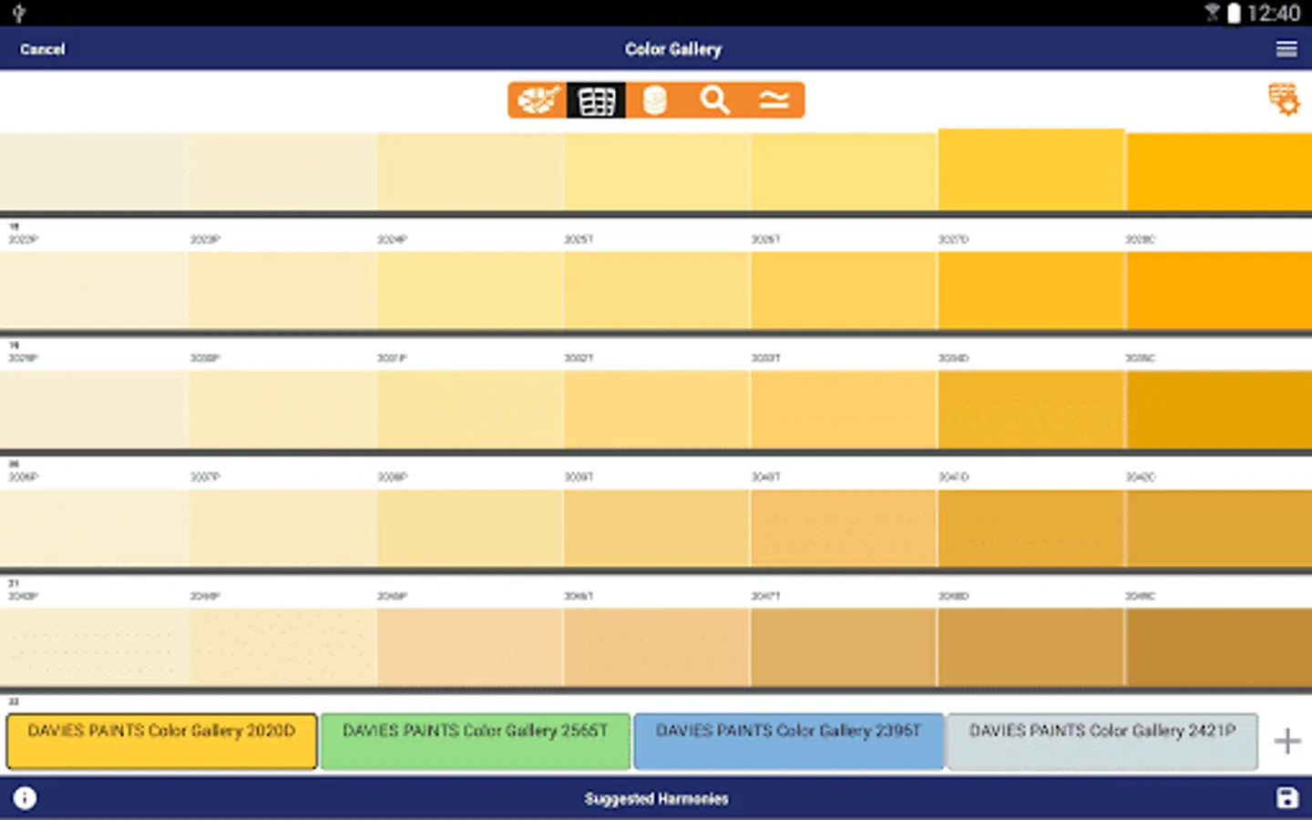Open Suggested Harmonies
Viewport: 1312px width, 820px height.
(x=656, y=799)
